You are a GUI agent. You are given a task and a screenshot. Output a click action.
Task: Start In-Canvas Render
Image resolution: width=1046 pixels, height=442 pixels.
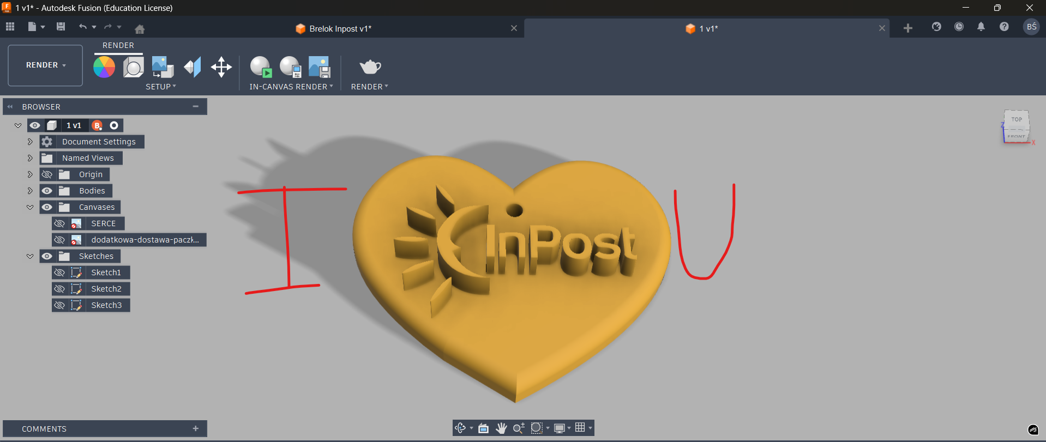coord(261,67)
